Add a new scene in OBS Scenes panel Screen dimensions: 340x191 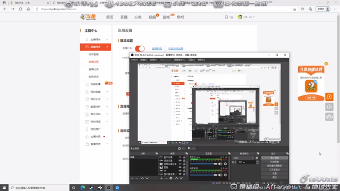pyautogui.click(x=132, y=178)
